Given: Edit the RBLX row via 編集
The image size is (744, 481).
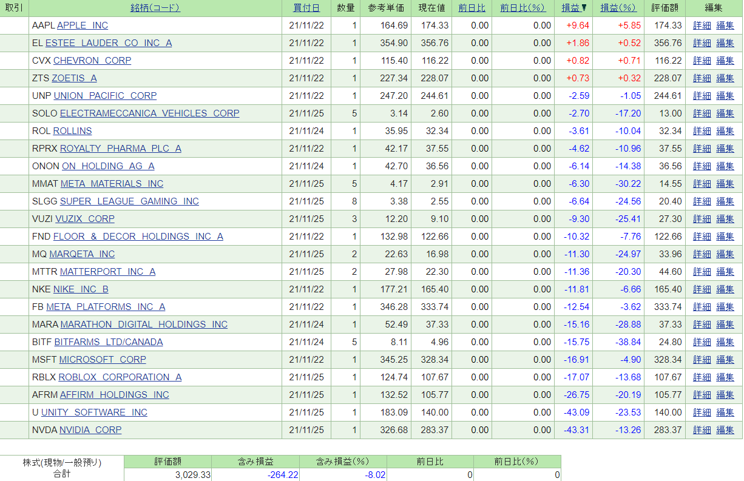Looking at the screenshot, I should 725,377.
